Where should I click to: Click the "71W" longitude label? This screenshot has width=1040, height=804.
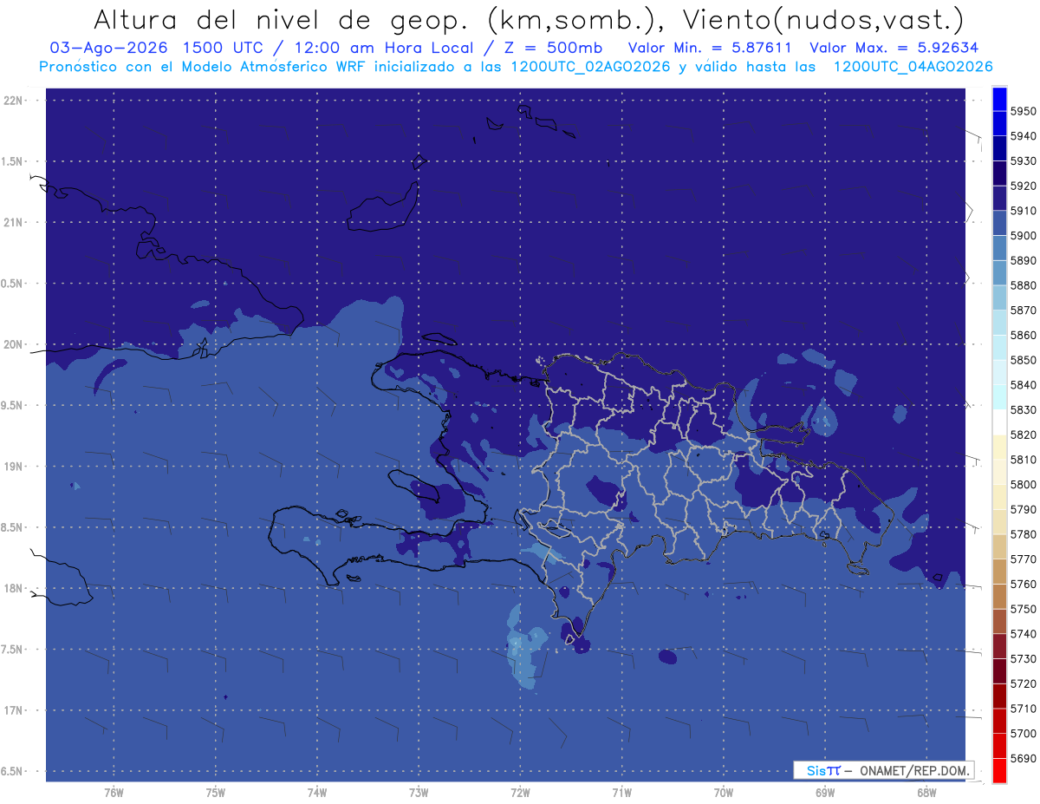(621, 793)
